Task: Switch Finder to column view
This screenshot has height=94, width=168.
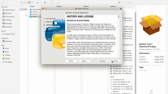Action: point(29,2)
